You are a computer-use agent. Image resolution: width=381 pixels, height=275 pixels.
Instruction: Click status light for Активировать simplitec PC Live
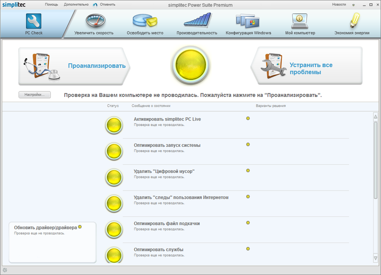click(x=114, y=125)
